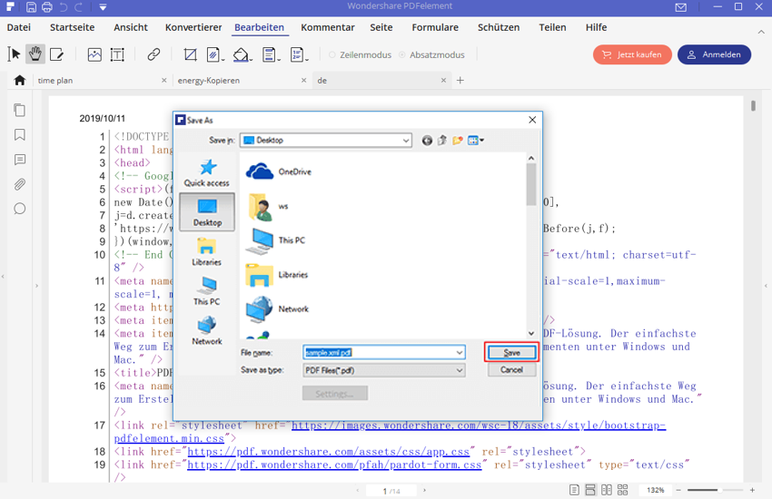
Task: Expand the File name dropdown arrow
Action: pos(459,353)
